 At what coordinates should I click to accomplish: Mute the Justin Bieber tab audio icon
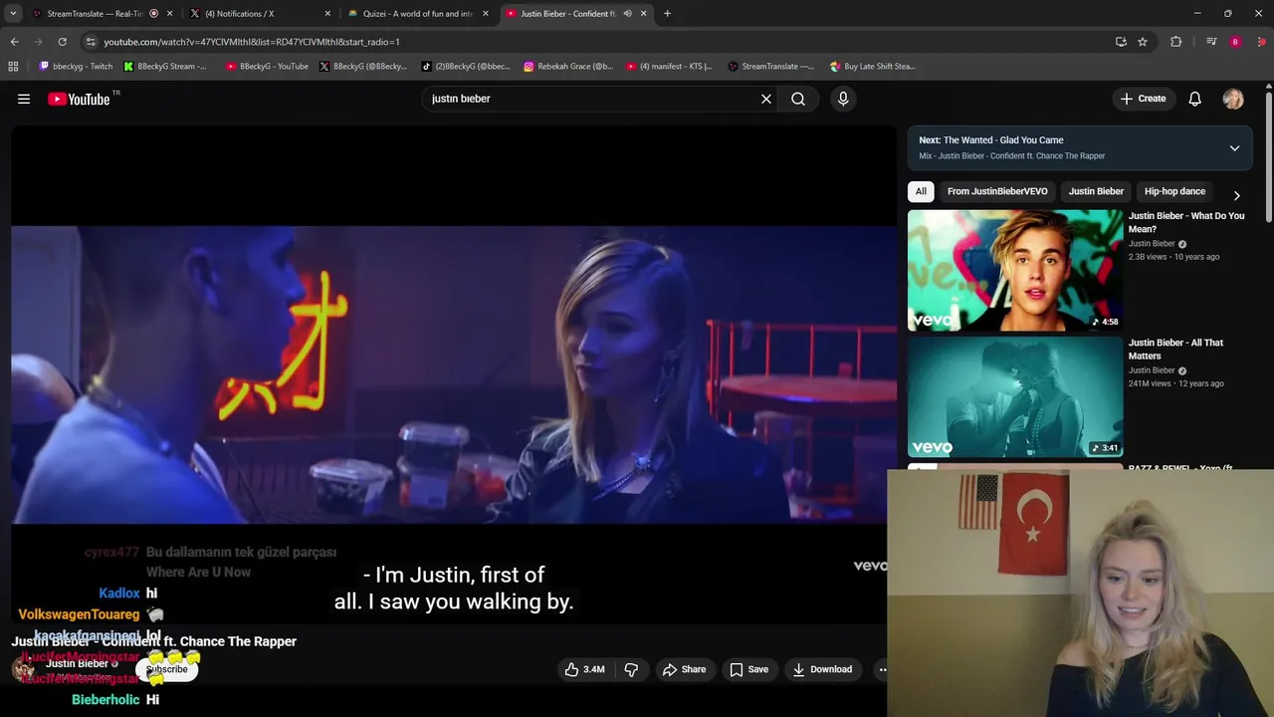pyautogui.click(x=627, y=14)
